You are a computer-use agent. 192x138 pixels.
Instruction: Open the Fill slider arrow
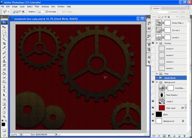tap(187, 17)
